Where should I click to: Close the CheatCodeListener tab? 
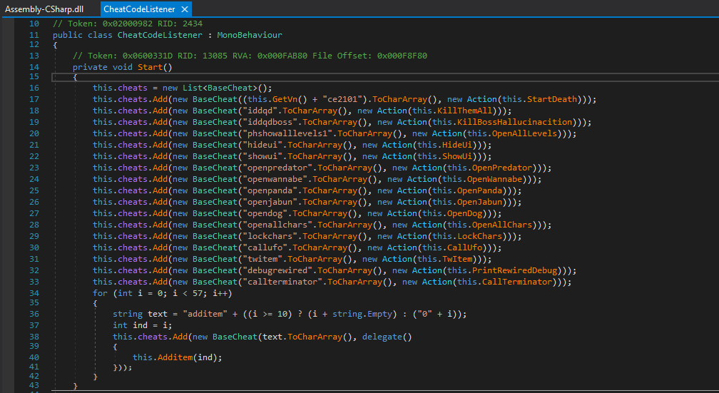185,9
